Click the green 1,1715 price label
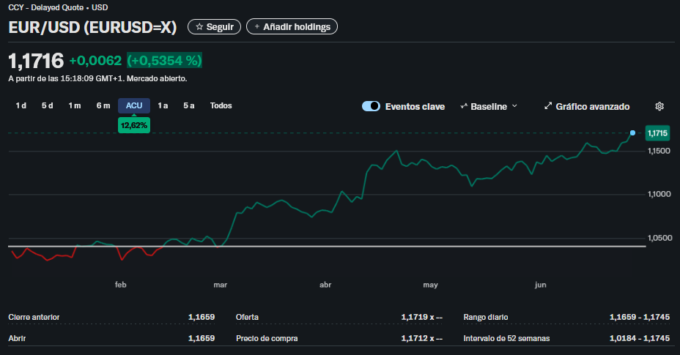 pos(657,133)
